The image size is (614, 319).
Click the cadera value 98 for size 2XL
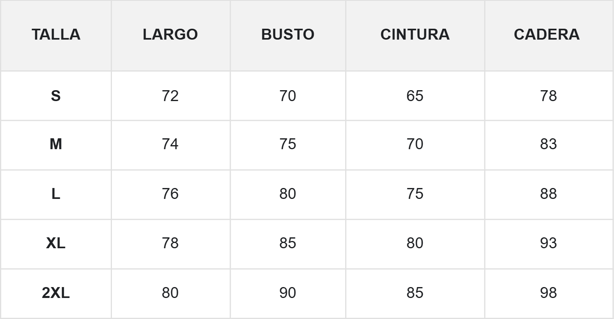coord(548,293)
